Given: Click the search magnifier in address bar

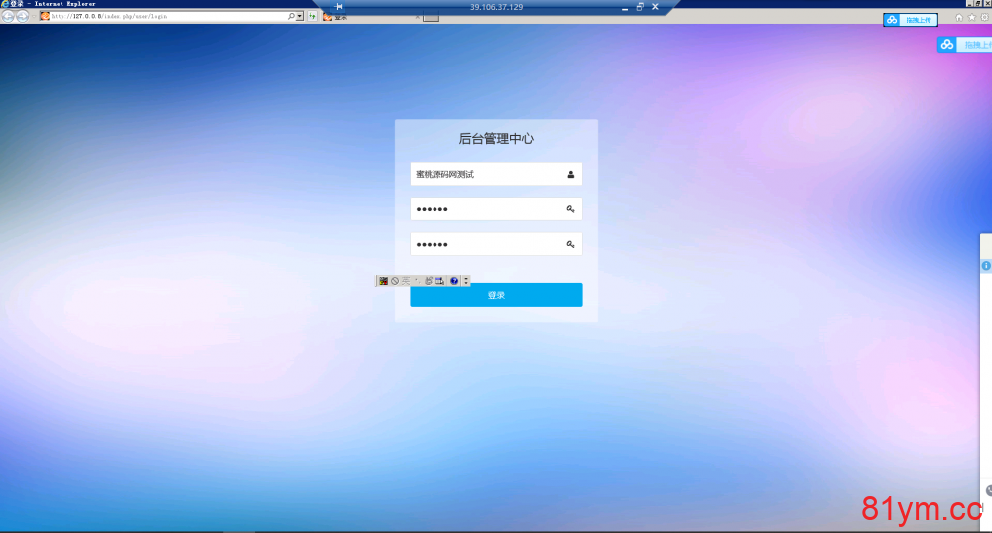Looking at the screenshot, I should 291,17.
